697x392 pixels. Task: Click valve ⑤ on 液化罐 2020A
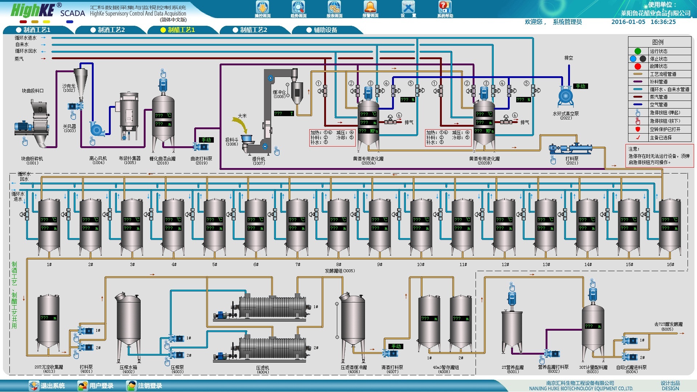pyautogui.click(x=420, y=90)
